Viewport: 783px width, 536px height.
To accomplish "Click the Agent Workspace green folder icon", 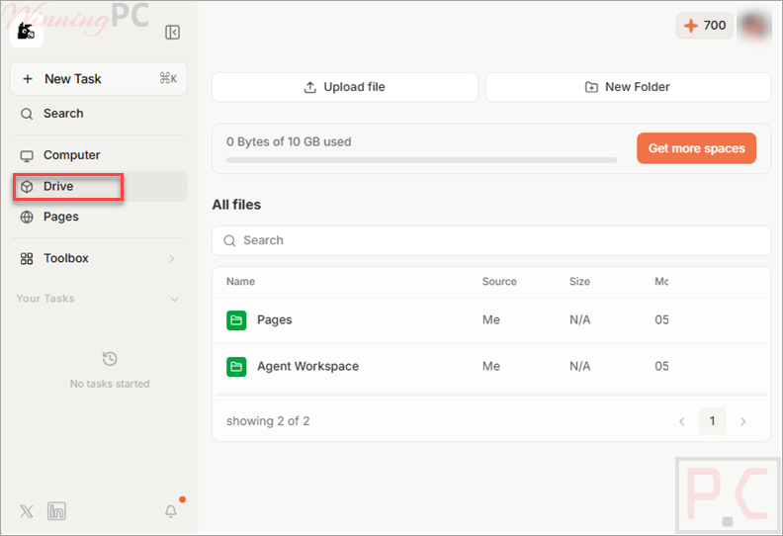I will tap(236, 367).
